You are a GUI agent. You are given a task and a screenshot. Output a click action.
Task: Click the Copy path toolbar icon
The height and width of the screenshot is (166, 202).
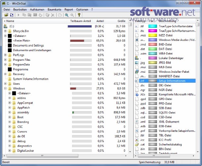pos(24,15)
